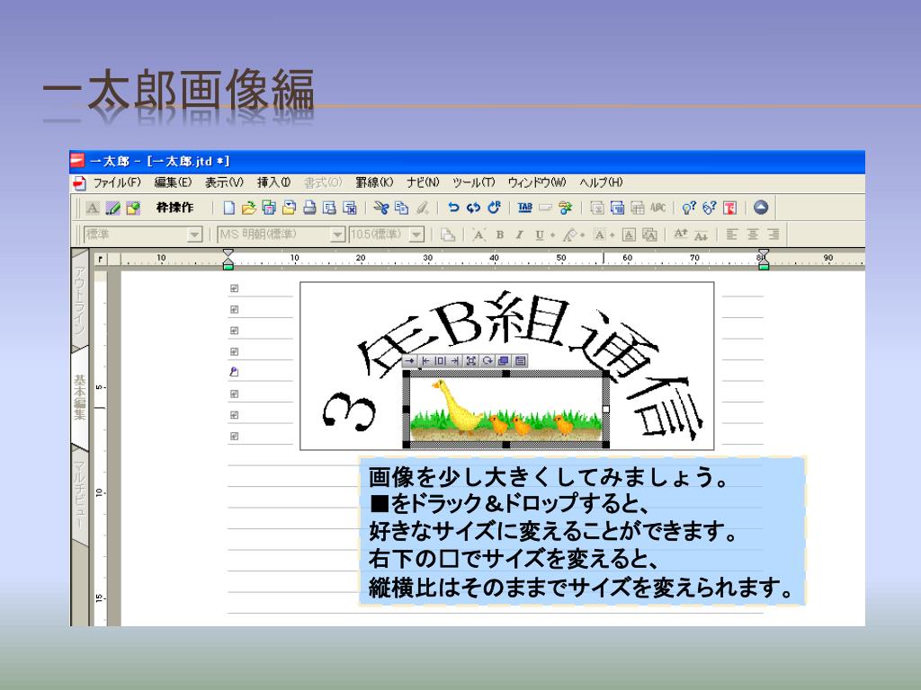This screenshot has width=921, height=690.
Task: Open the ヘルプ(H) menu
Action: (601, 182)
